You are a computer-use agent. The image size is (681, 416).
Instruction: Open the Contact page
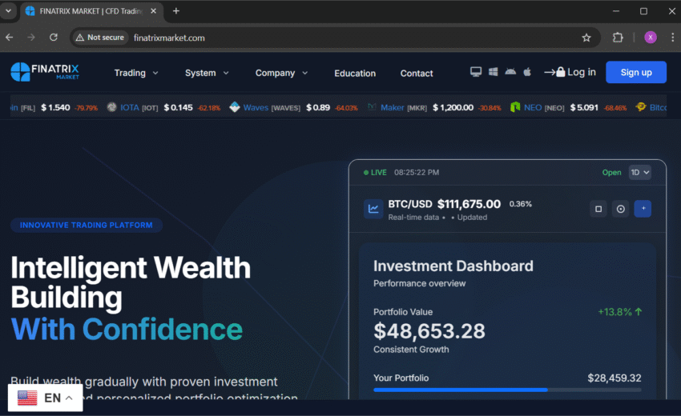click(x=417, y=74)
